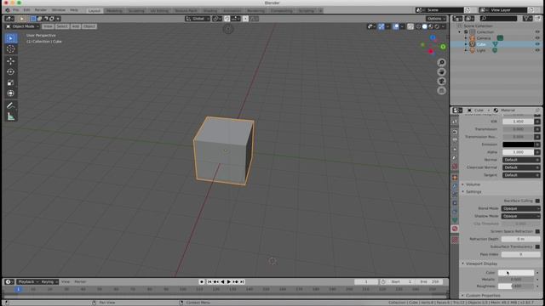Viewport: 545px width, 306px height.
Task: Open the Object Data properties green triangle
Action: (x=455, y=220)
